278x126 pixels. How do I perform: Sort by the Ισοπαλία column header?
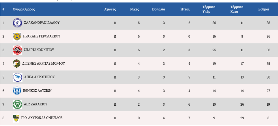coord(158,9)
